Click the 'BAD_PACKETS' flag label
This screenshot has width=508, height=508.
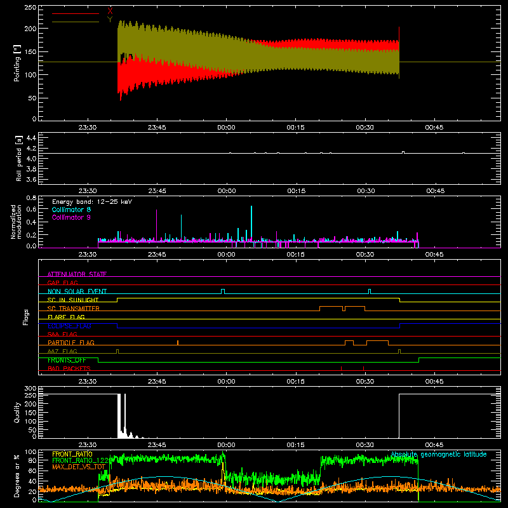pyautogui.click(x=69, y=368)
